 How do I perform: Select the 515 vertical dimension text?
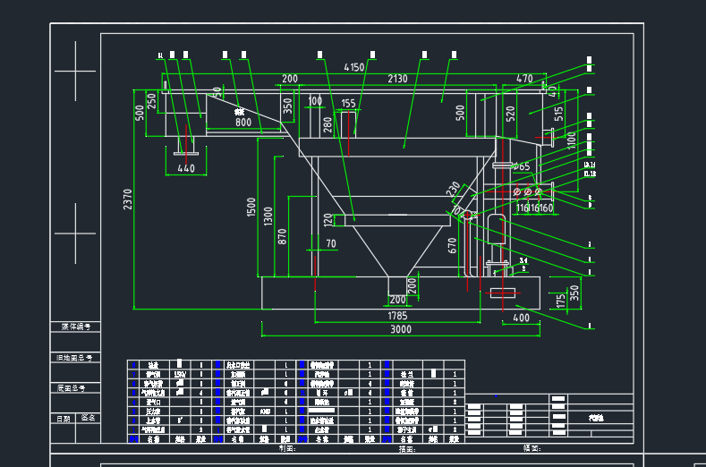coord(558,114)
